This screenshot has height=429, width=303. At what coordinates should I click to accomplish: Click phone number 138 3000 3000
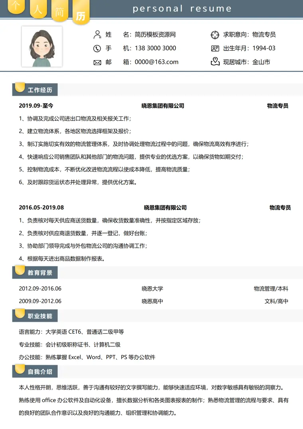(x=155, y=48)
